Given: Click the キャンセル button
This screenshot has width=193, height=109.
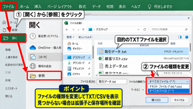Looking at the screenshot, I should [179, 100].
